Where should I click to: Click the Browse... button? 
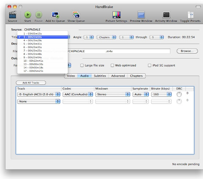187,51
